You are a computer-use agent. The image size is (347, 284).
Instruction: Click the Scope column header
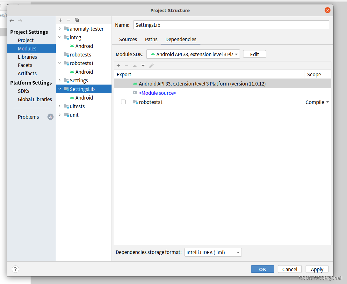[314, 74]
